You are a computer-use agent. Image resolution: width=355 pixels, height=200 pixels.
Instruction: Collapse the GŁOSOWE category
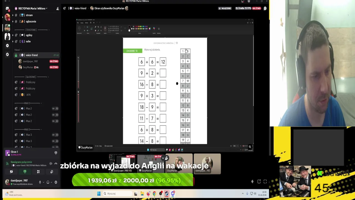[32, 77]
